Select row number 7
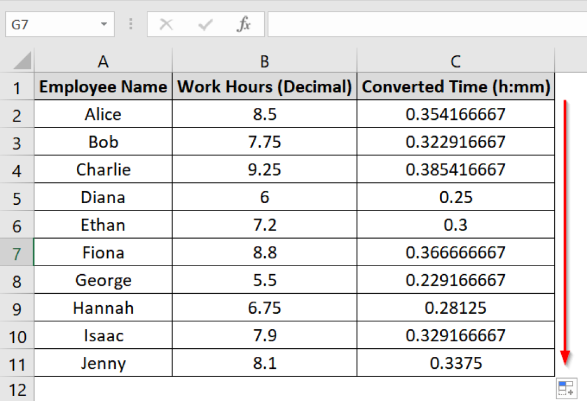The height and width of the screenshot is (401, 587). pos(17,252)
